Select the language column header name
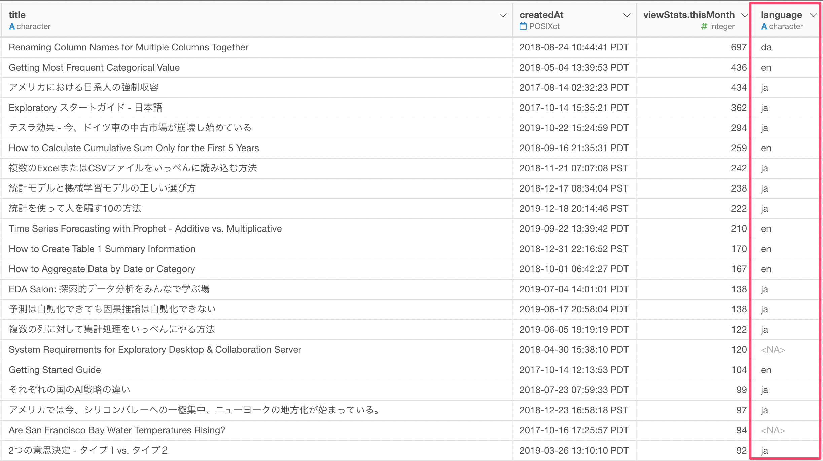This screenshot has height=461, width=823. click(x=781, y=15)
